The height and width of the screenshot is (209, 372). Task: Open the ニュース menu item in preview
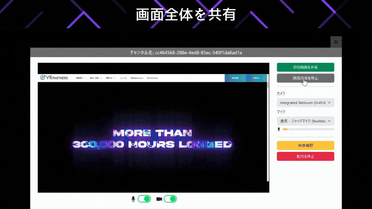click(x=123, y=78)
